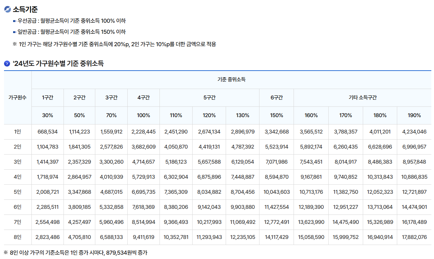The width and height of the screenshot is (434, 259).
Task: Select the 8인 row label
Action: click(17, 237)
